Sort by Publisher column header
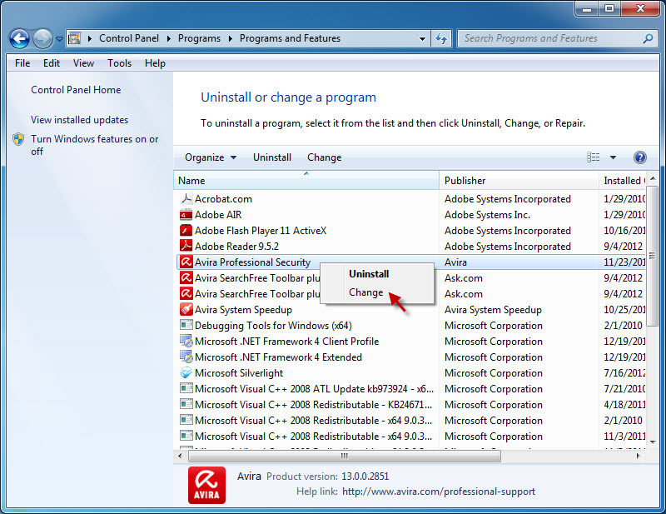This screenshot has width=666, height=514. pos(519,181)
